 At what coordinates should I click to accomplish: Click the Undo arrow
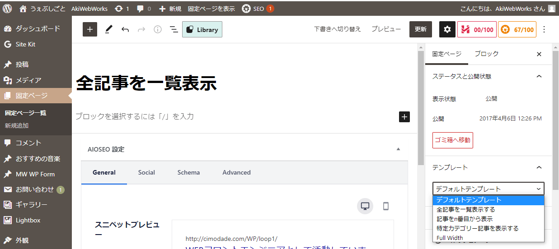(125, 29)
